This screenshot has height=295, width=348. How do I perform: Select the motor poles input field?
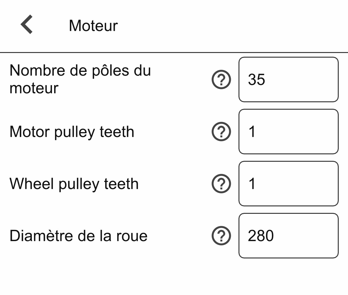click(289, 79)
